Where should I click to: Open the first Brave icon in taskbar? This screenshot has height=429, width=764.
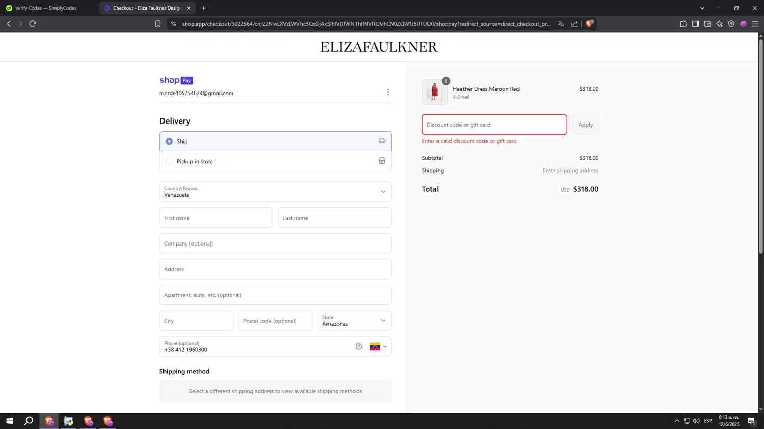pyautogui.click(x=49, y=421)
